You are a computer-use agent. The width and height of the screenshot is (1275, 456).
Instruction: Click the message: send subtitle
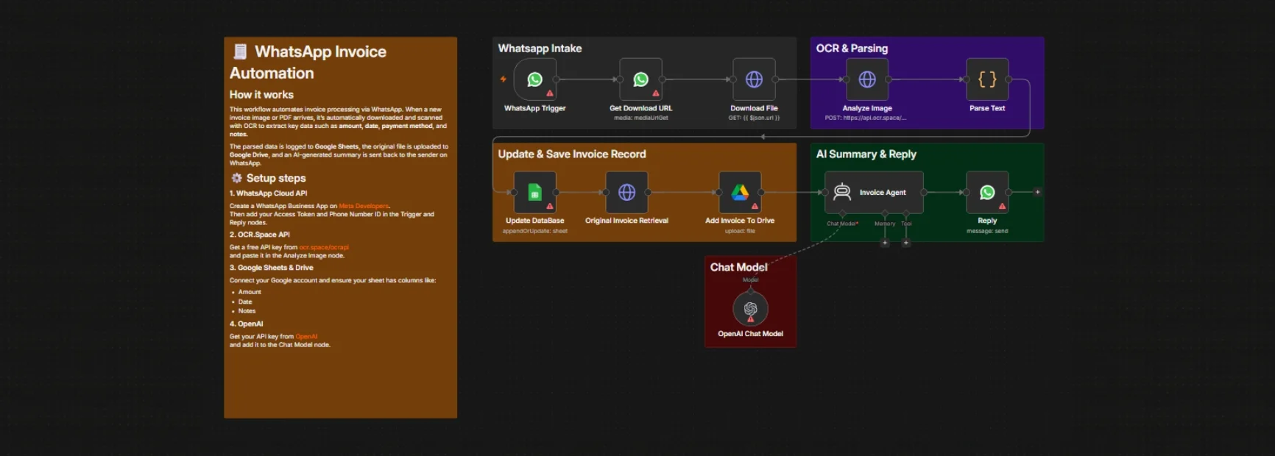click(987, 231)
